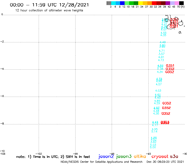Click the wave height value '4.41'
The image size is (187, 164).
point(164,24)
